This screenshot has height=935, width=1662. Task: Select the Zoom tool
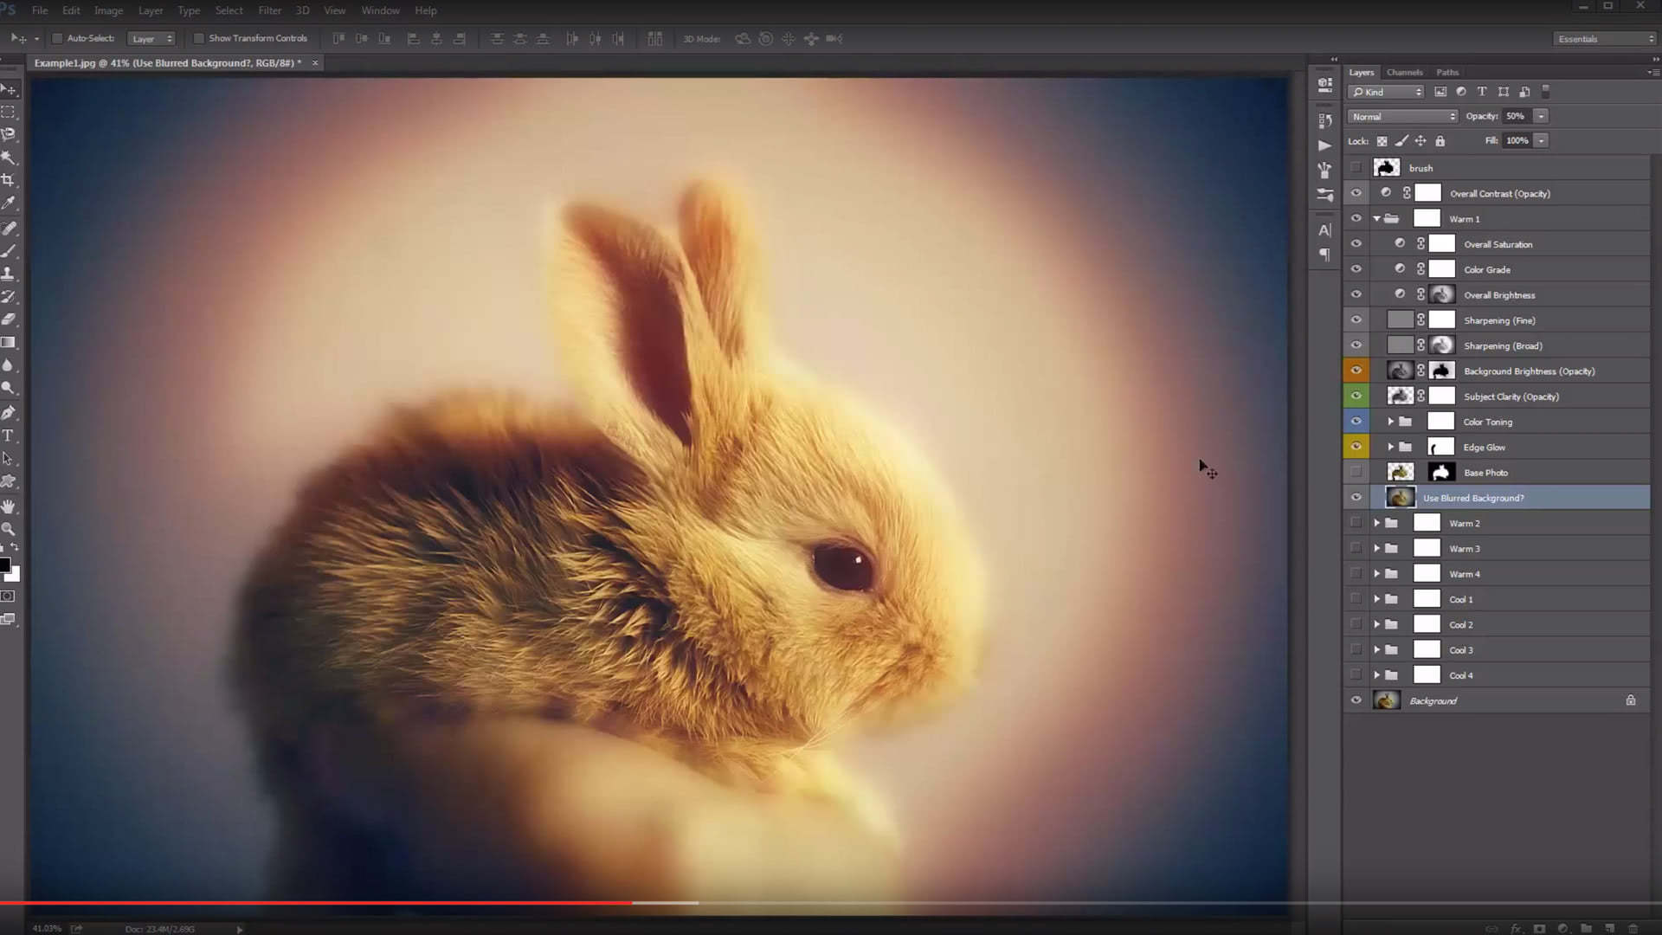coord(8,528)
